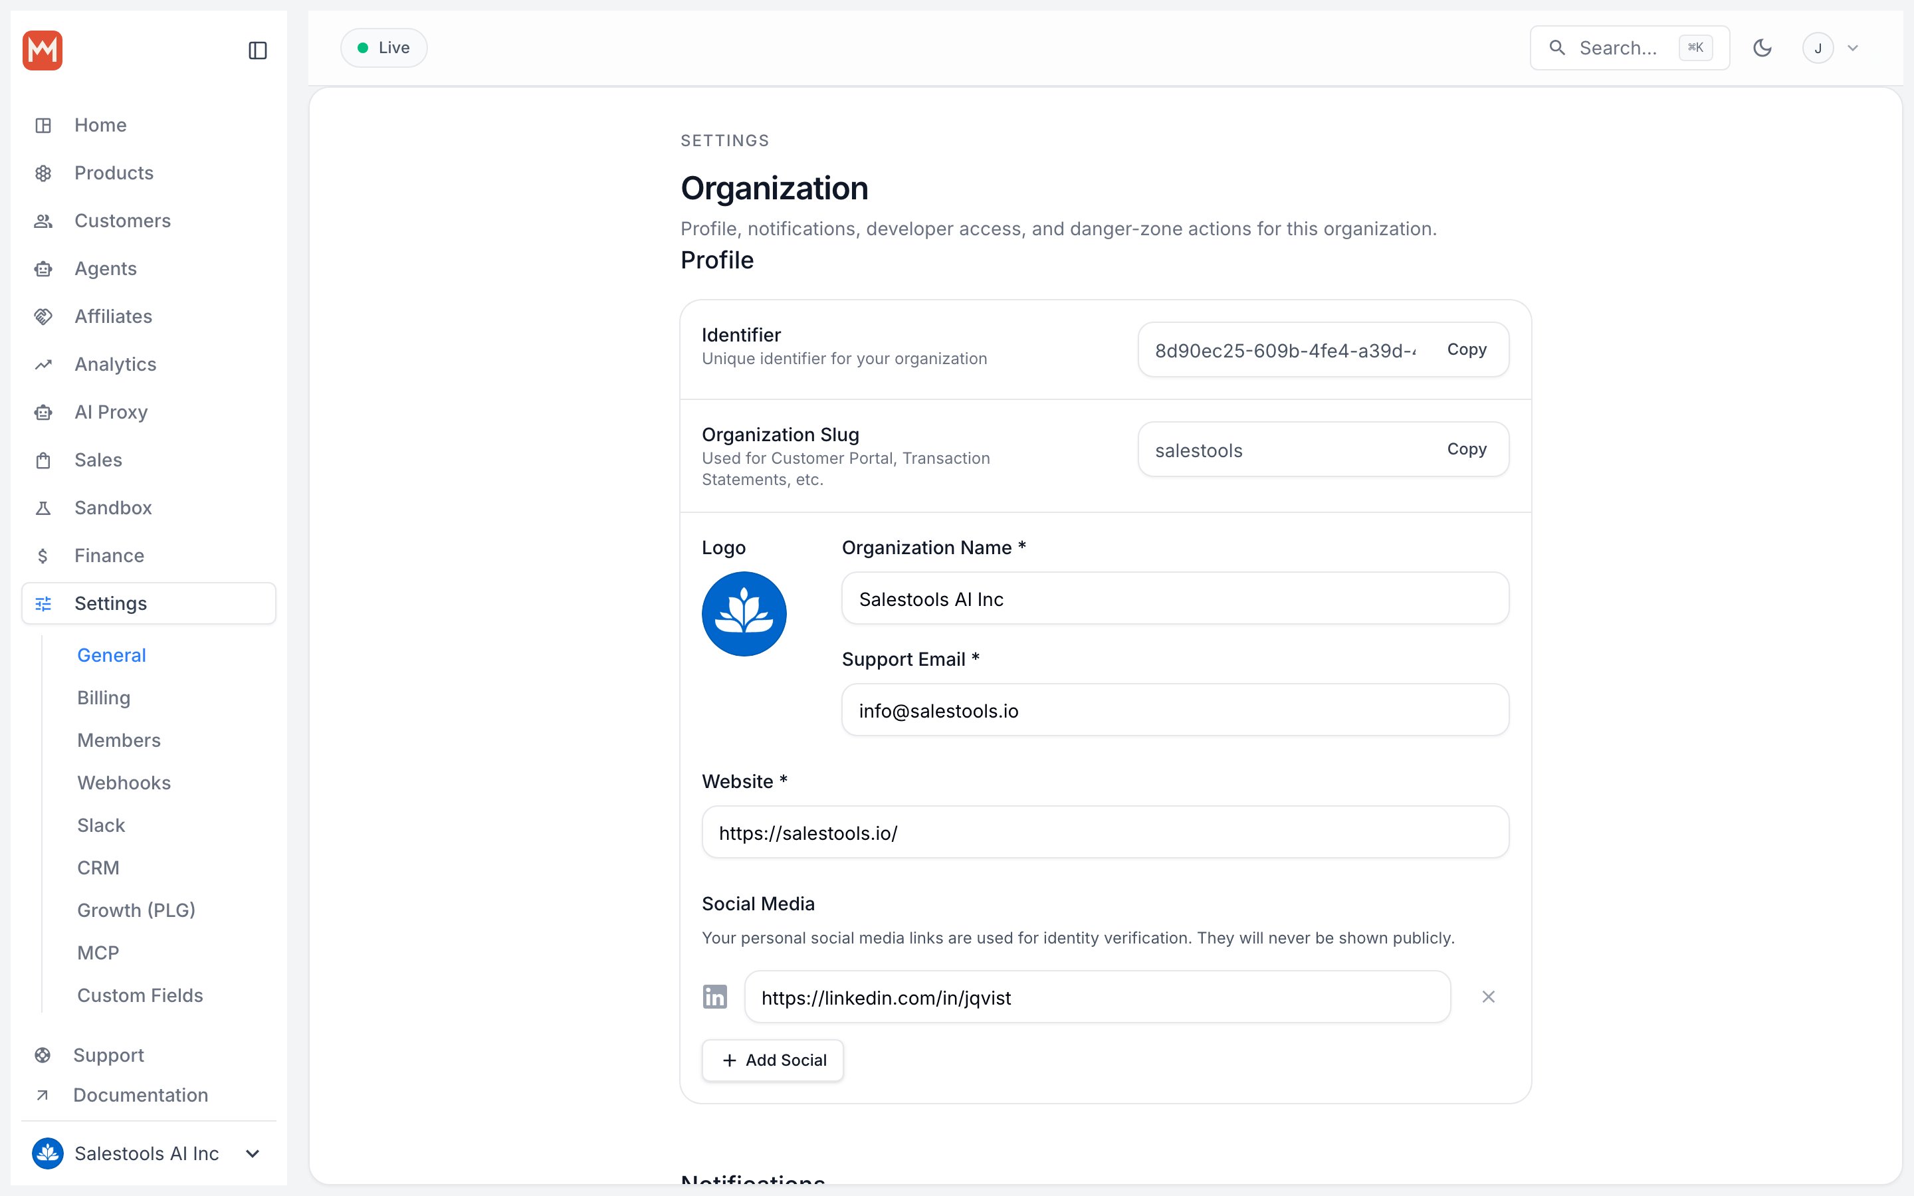The image size is (1914, 1196).
Task: Click the search magnifier icon
Action: pos(1556,49)
